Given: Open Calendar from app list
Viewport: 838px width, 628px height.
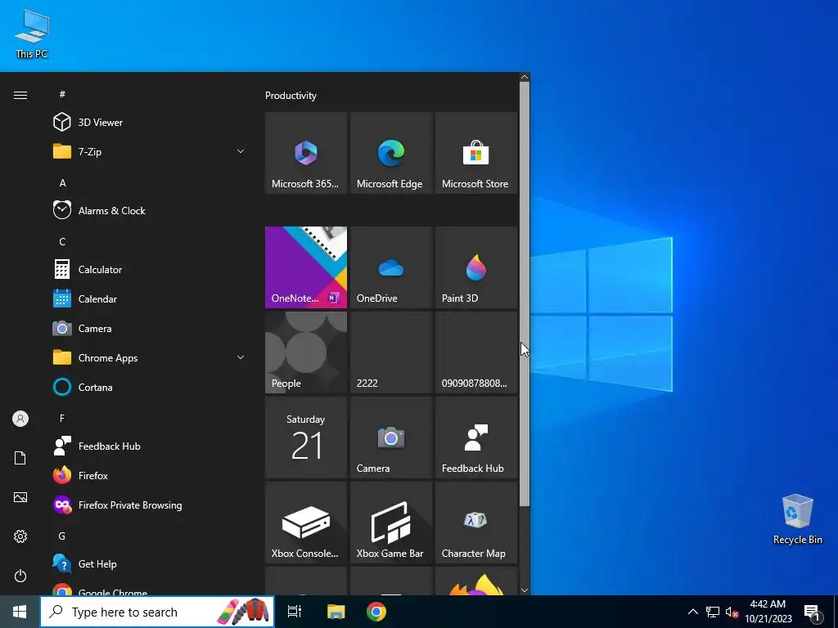Looking at the screenshot, I should [x=150, y=299].
